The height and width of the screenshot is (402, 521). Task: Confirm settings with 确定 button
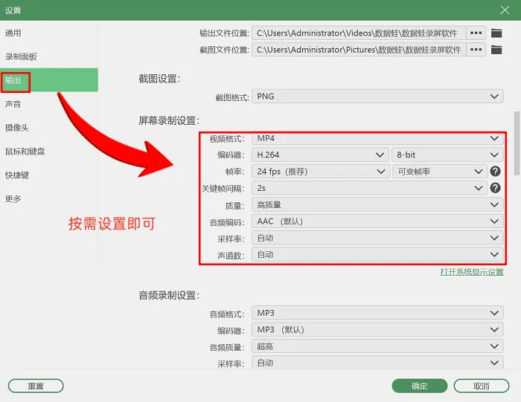coord(420,386)
